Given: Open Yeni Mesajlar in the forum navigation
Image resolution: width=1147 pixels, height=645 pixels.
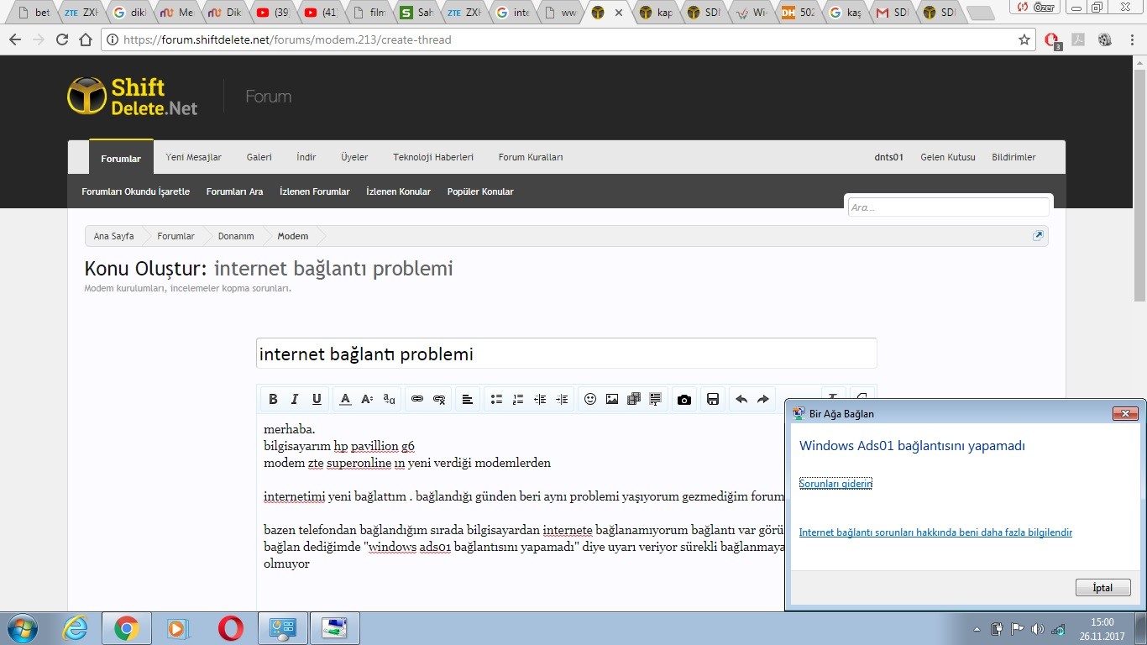Looking at the screenshot, I should (x=194, y=157).
